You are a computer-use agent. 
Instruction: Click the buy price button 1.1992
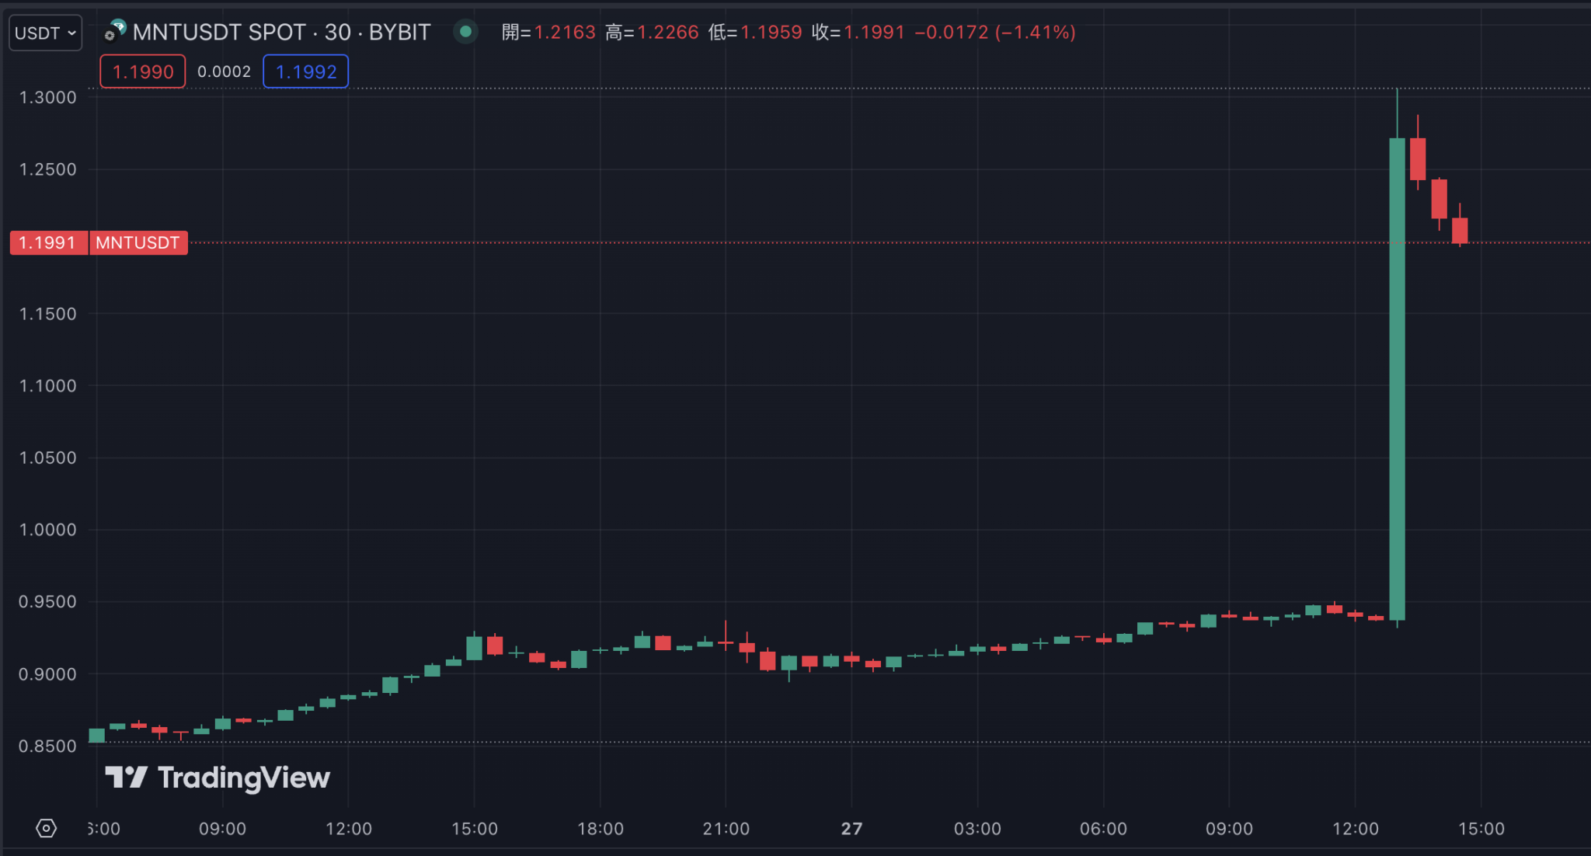click(x=305, y=71)
